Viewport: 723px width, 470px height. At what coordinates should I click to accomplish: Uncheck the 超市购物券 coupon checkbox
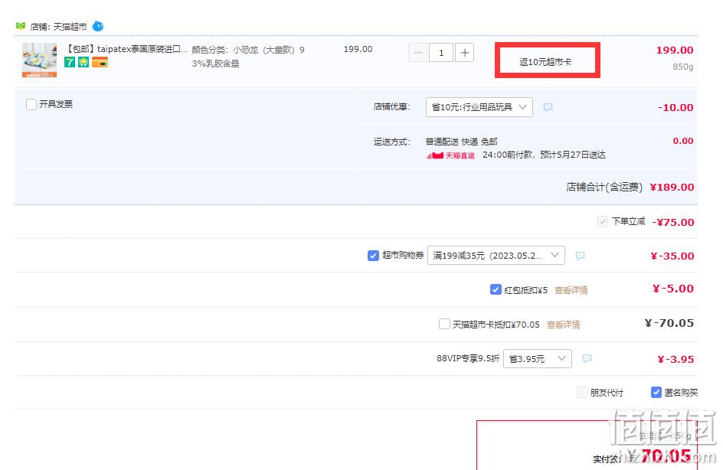coord(374,255)
